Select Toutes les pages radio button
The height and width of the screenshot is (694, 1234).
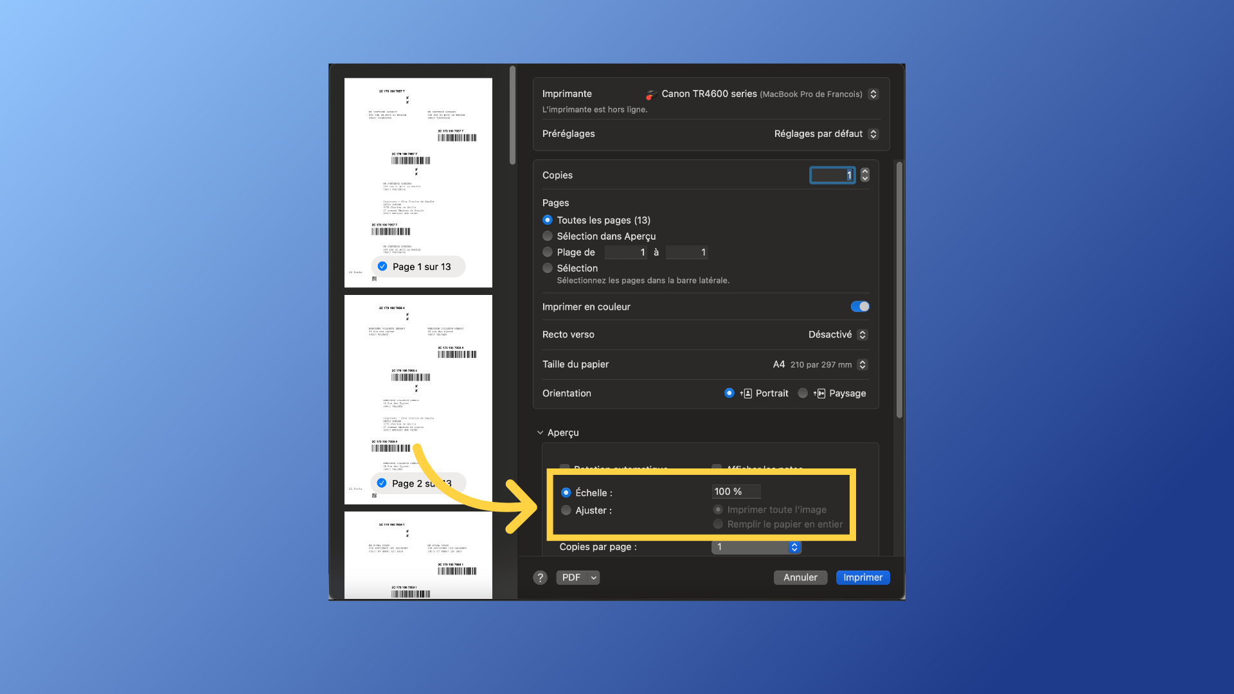pyautogui.click(x=548, y=220)
